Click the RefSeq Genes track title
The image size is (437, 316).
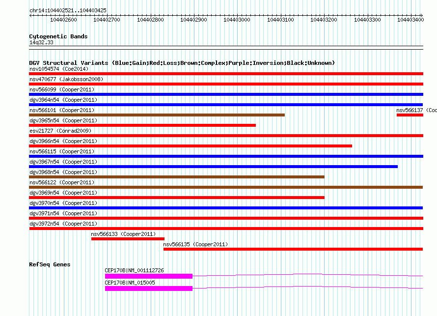pyautogui.click(x=50, y=264)
